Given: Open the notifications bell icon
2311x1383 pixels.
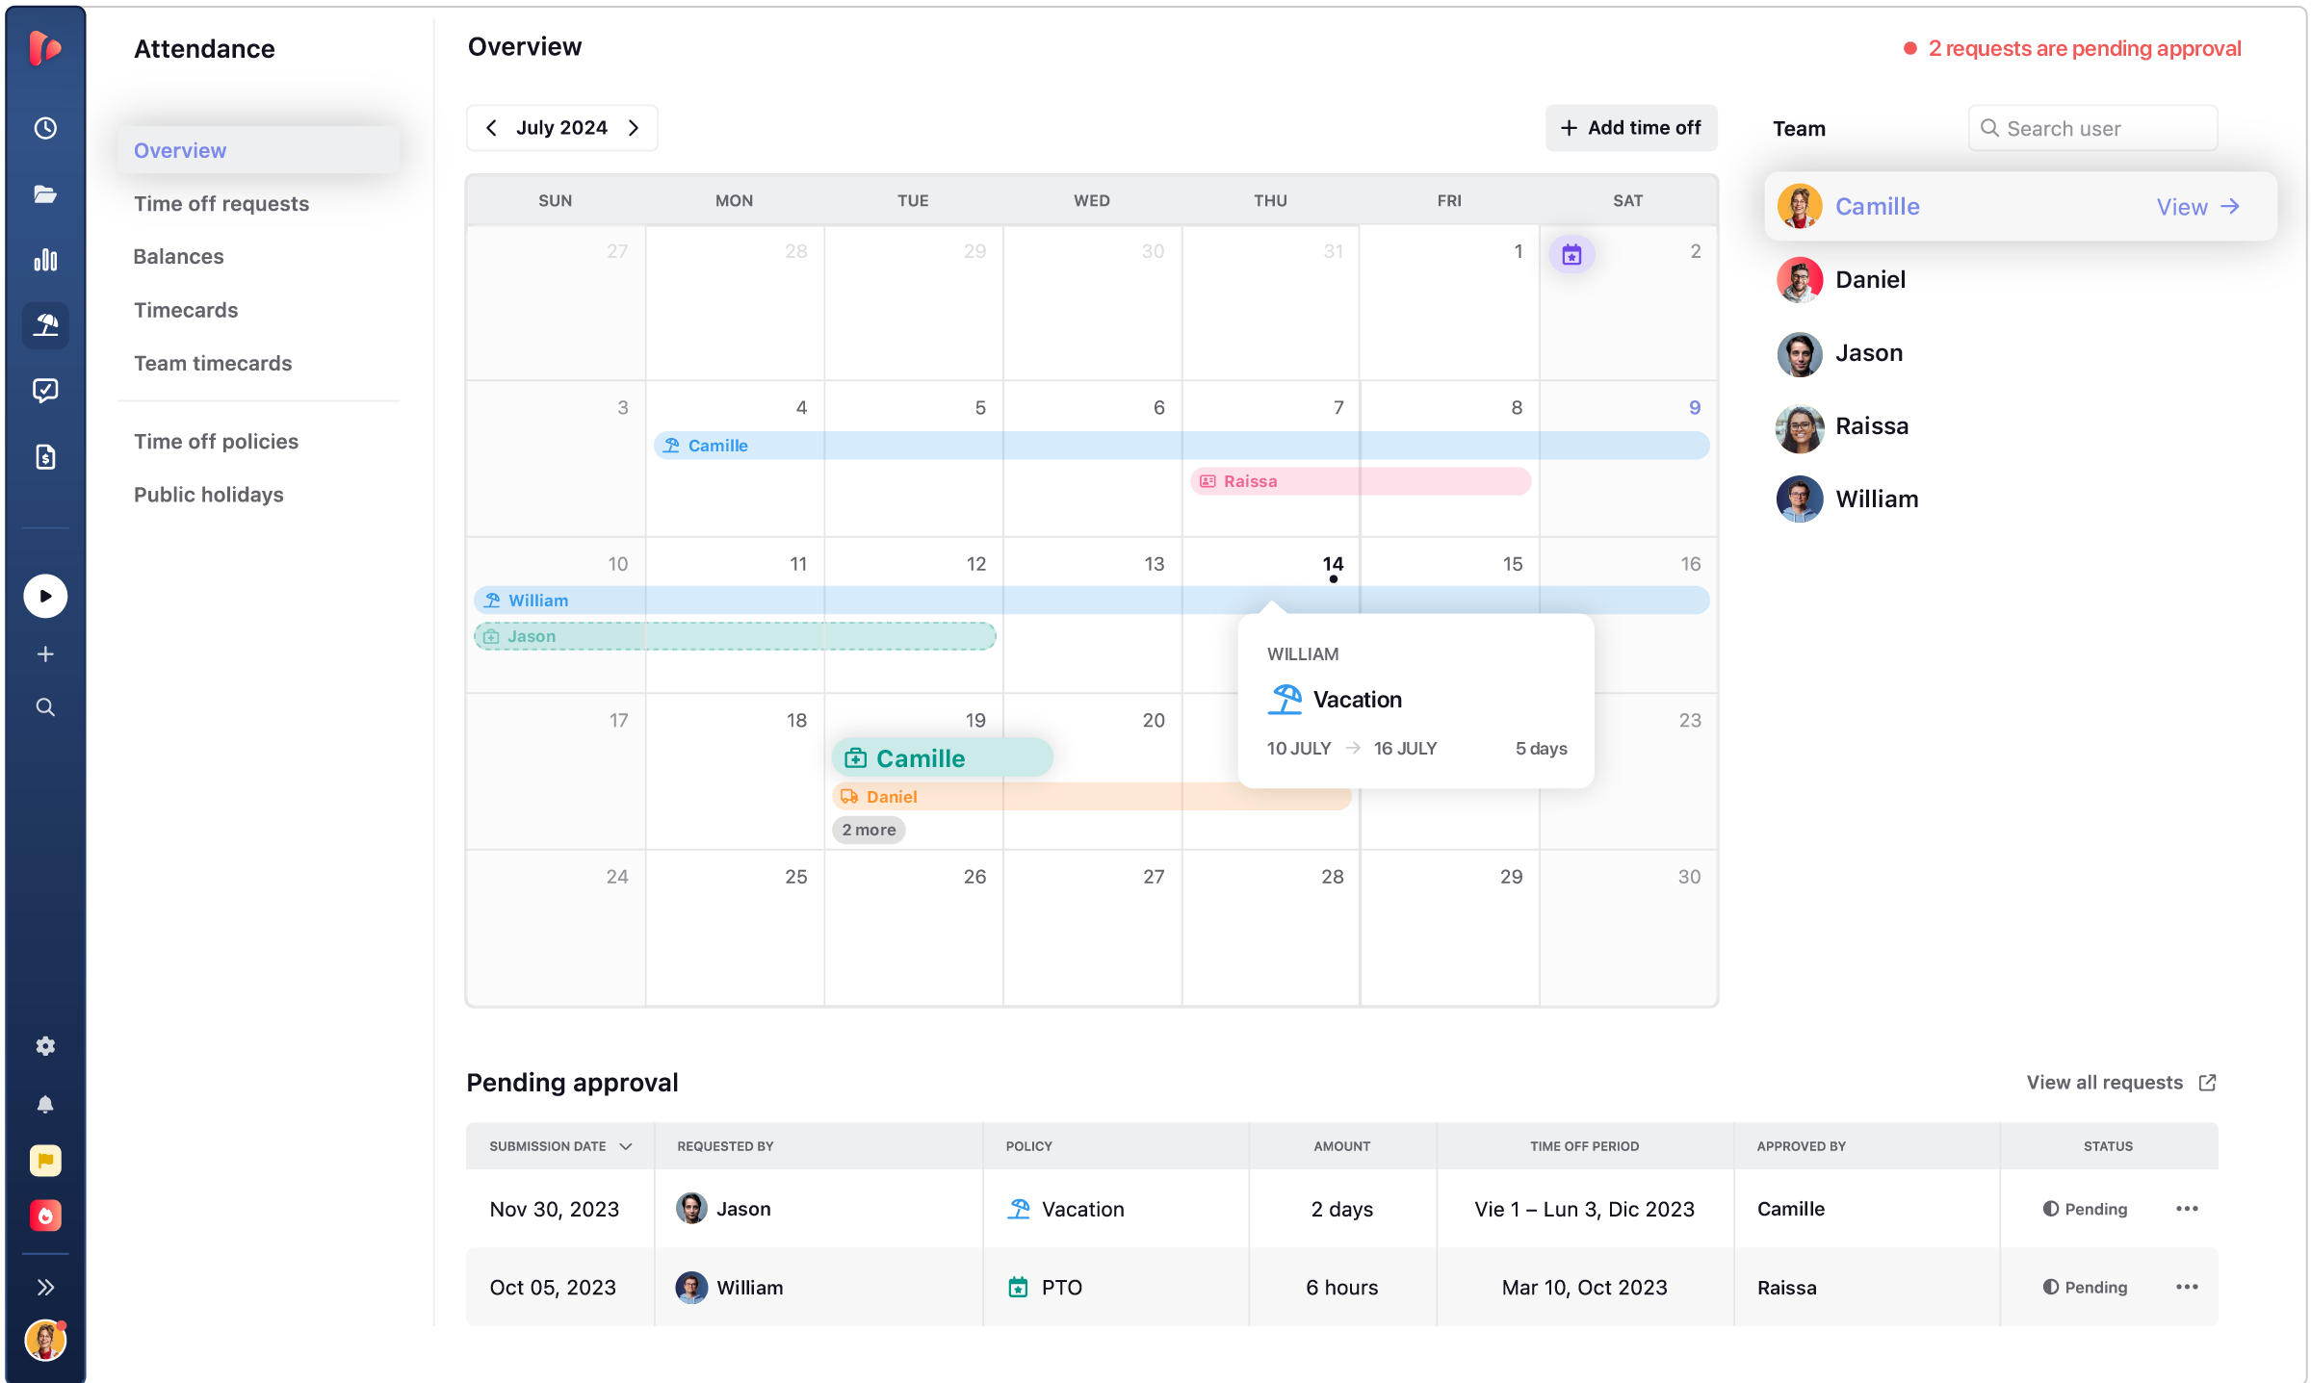Looking at the screenshot, I should pos(45,1104).
